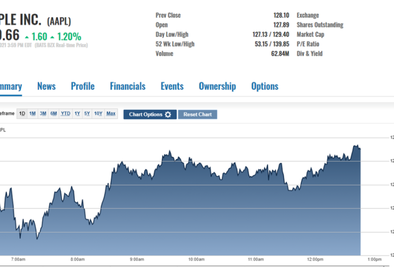Screen dimensions: 394x267
Task: Open the Financials tab
Action: (x=128, y=86)
